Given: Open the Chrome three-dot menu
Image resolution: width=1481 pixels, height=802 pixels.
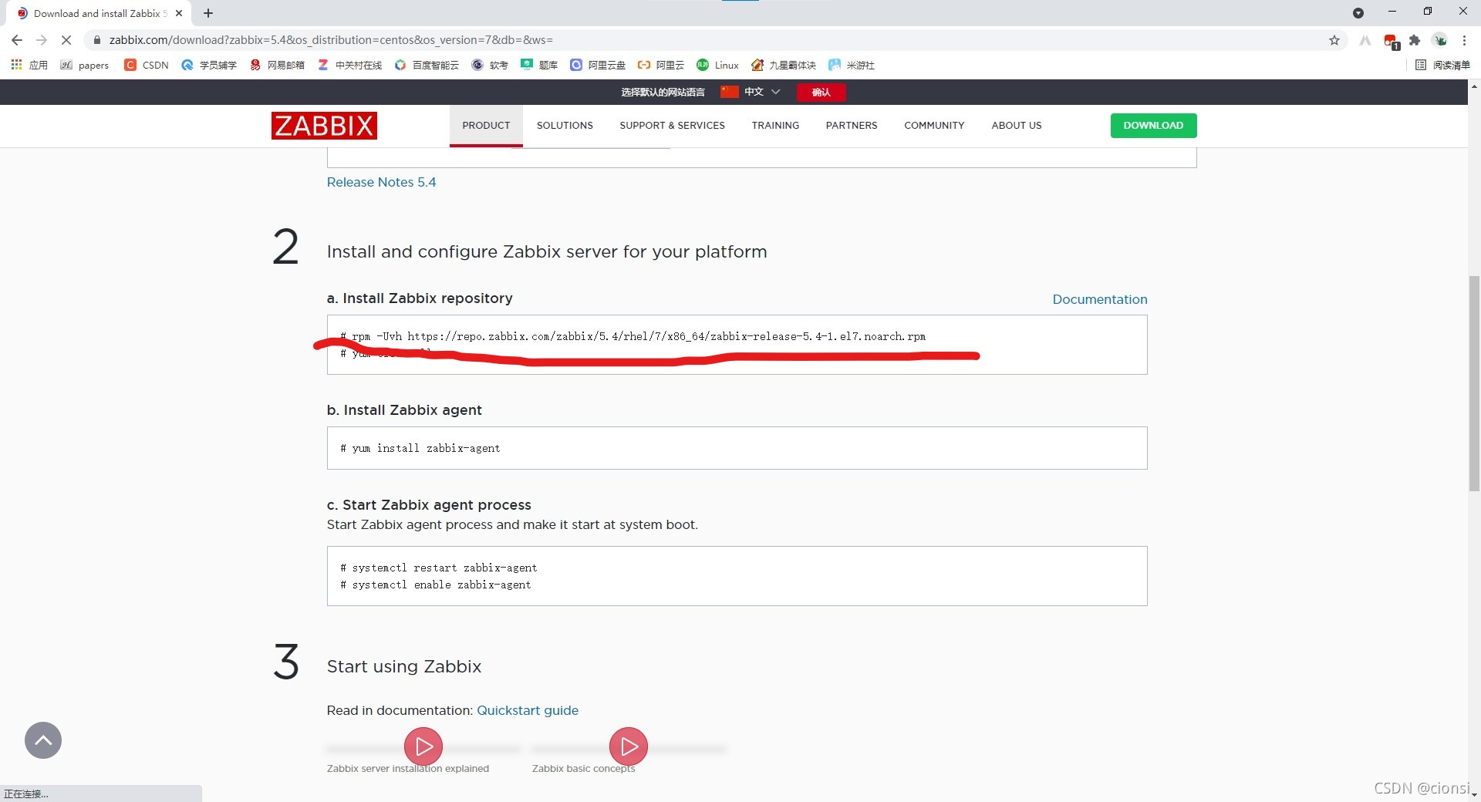Looking at the screenshot, I should [1464, 40].
